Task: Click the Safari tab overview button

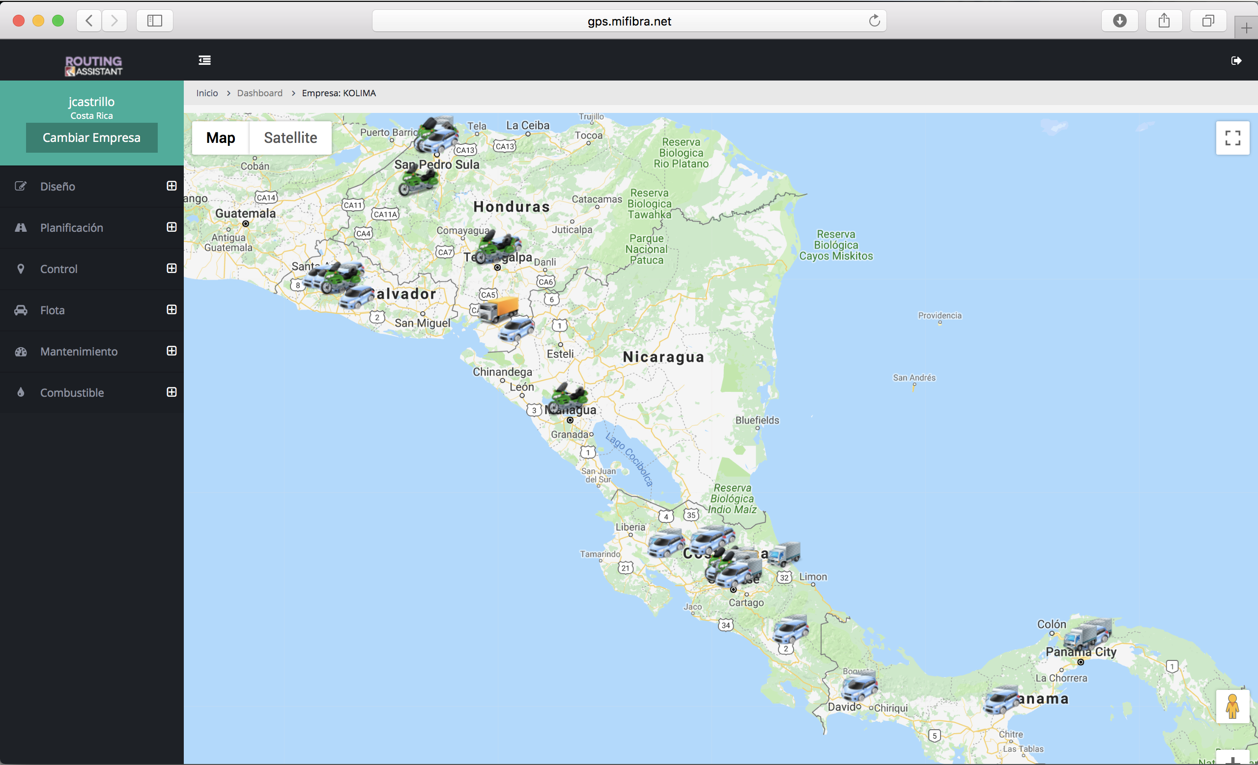Action: [x=1208, y=21]
